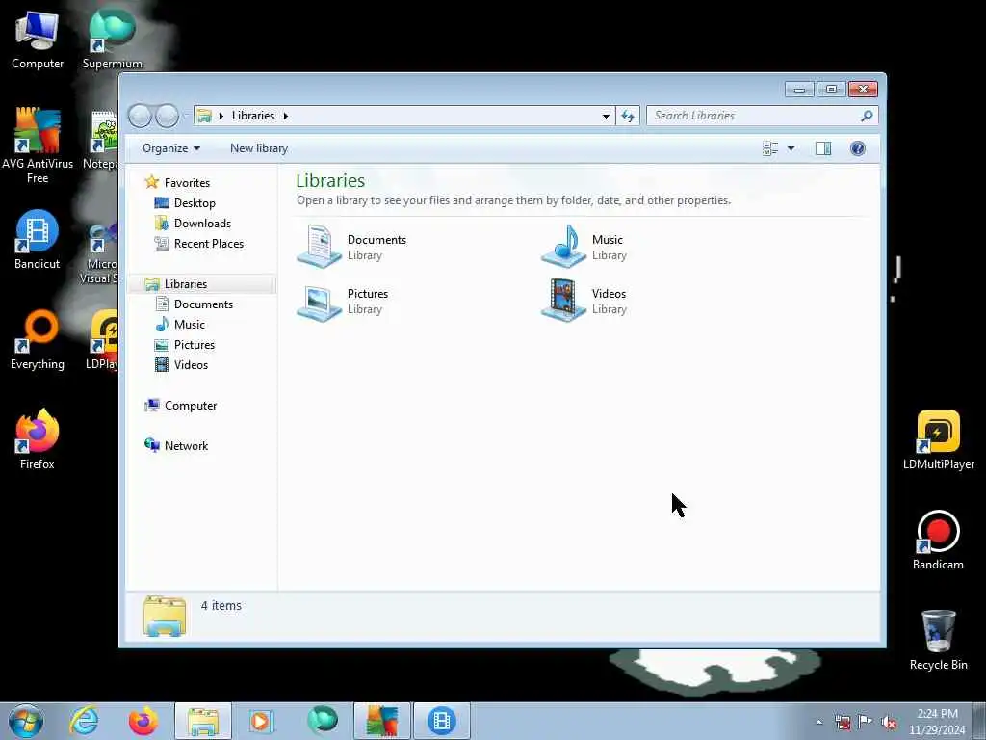Open recent pages dropdown beside nav arrows

[x=186, y=117]
